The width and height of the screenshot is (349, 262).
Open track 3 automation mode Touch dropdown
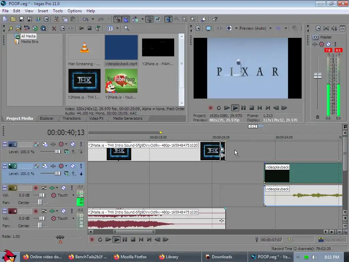point(73,195)
